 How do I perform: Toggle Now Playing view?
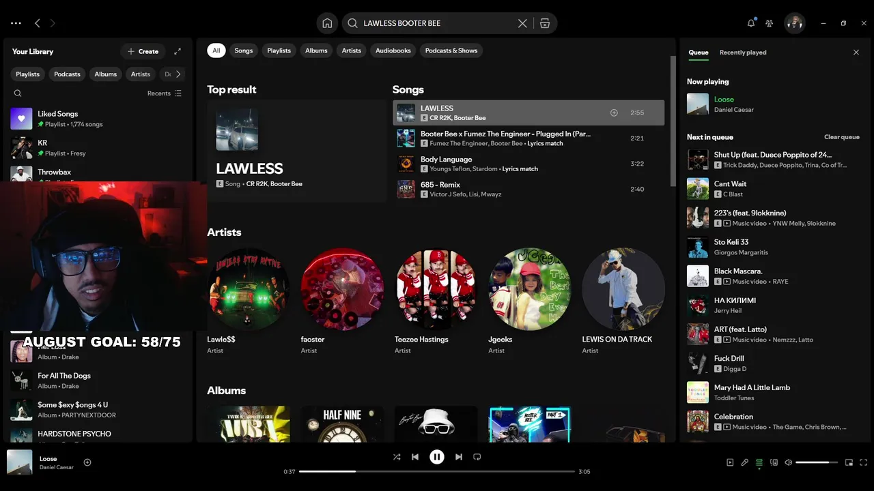pyautogui.click(x=730, y=462)
